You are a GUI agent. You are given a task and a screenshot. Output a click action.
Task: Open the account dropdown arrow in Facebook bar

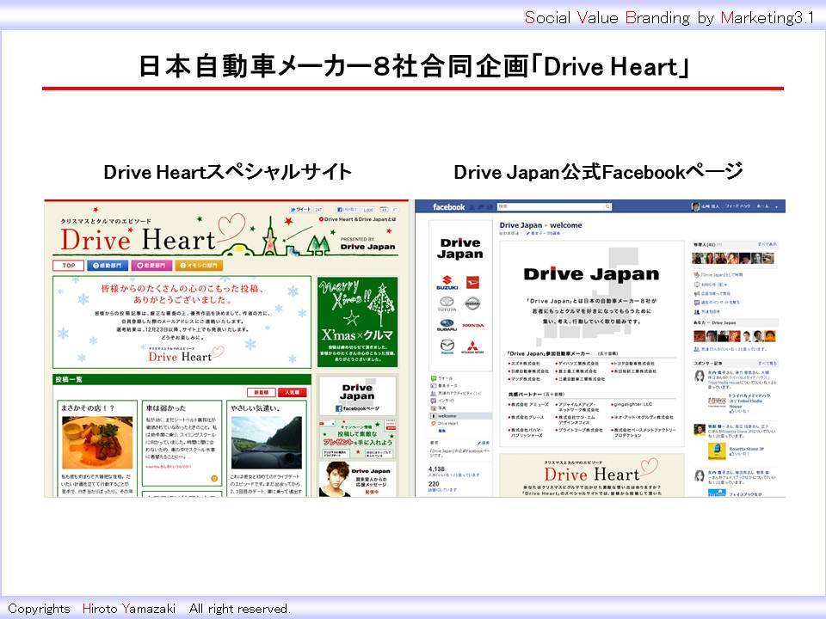pyautogui.click(x=776, y=207)
